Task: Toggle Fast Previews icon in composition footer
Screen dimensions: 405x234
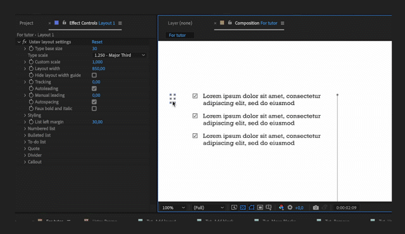Action: [x=234, y=207]
